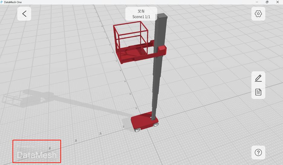The width and height of the screenshot is (283, 165).
Task: Select the pencil annotation tool
Action: (258, 78)
